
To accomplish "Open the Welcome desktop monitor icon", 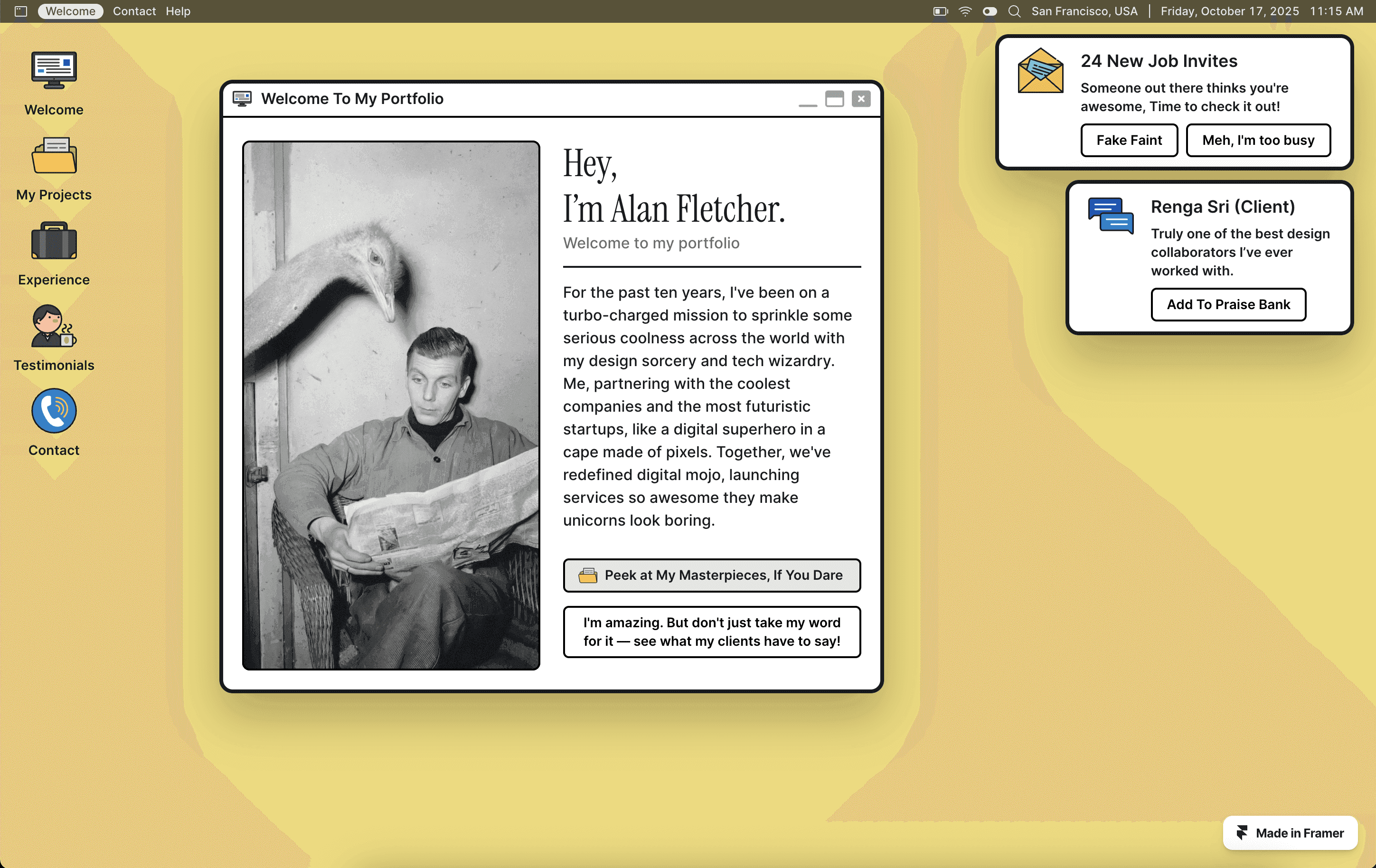I will [54, 71].
